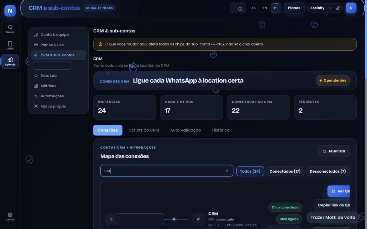This screenshot has height=229, width=367.
Task: Focus the connections search field containing isa
Action: [x=167, y=171]
